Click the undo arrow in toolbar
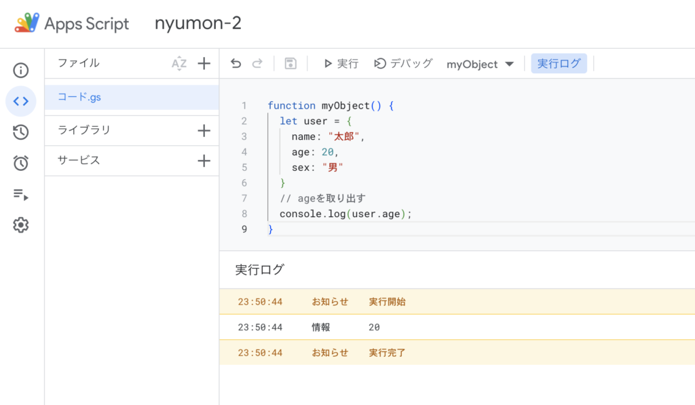 click(236, 64)
